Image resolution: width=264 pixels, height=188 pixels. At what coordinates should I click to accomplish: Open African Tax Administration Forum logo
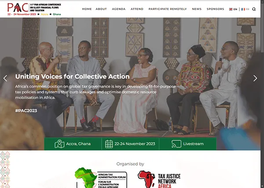[x=101, y=178]
